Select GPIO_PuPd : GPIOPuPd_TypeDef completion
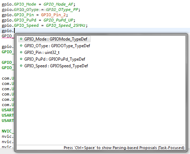This screenshot has height=154, width=190. [55, 59]
